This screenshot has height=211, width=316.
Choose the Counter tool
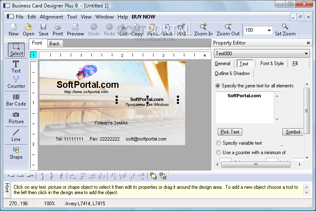16,82
